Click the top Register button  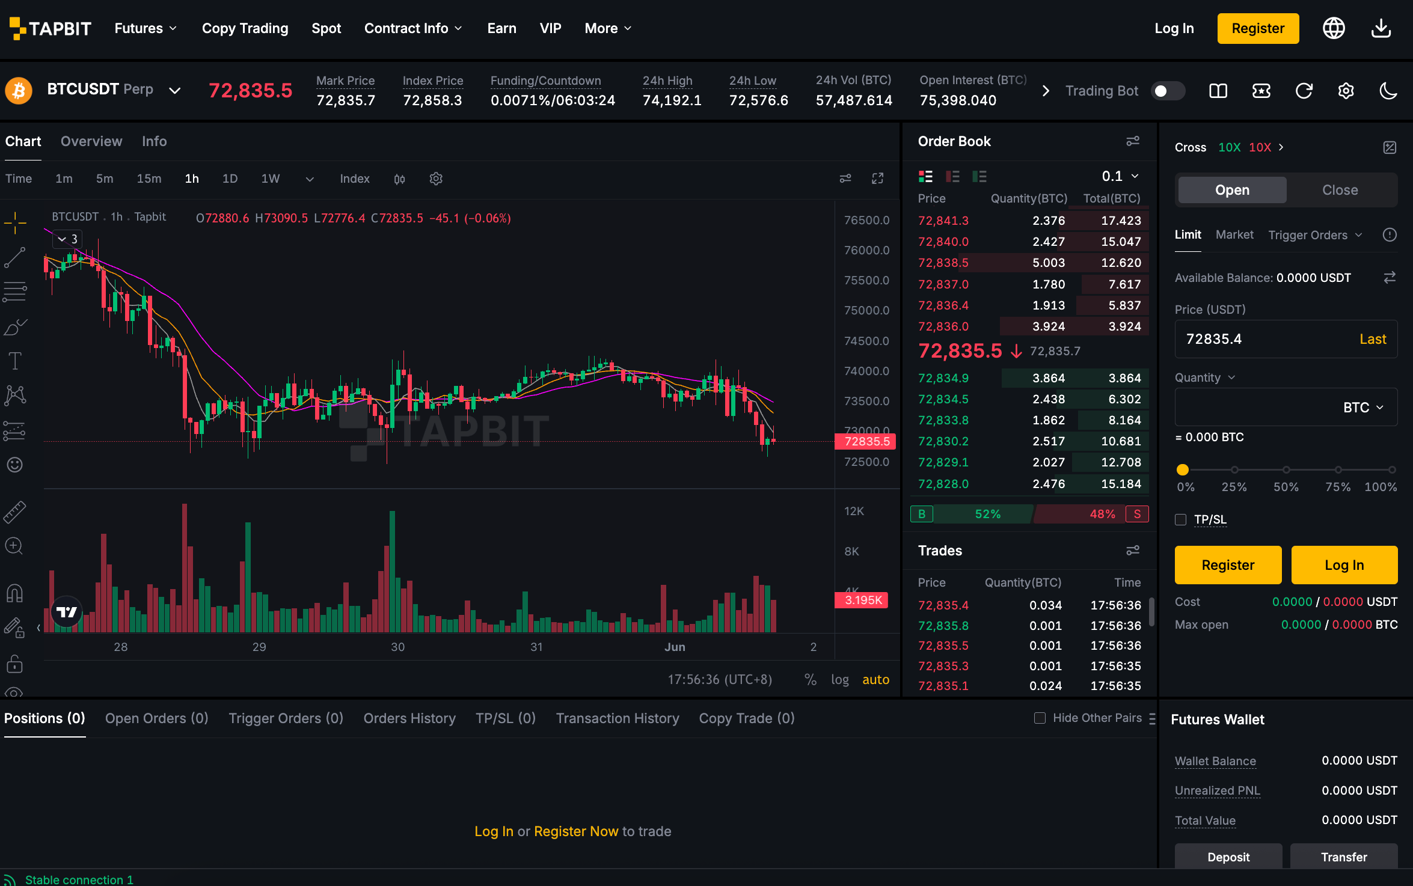point(1258,28)
